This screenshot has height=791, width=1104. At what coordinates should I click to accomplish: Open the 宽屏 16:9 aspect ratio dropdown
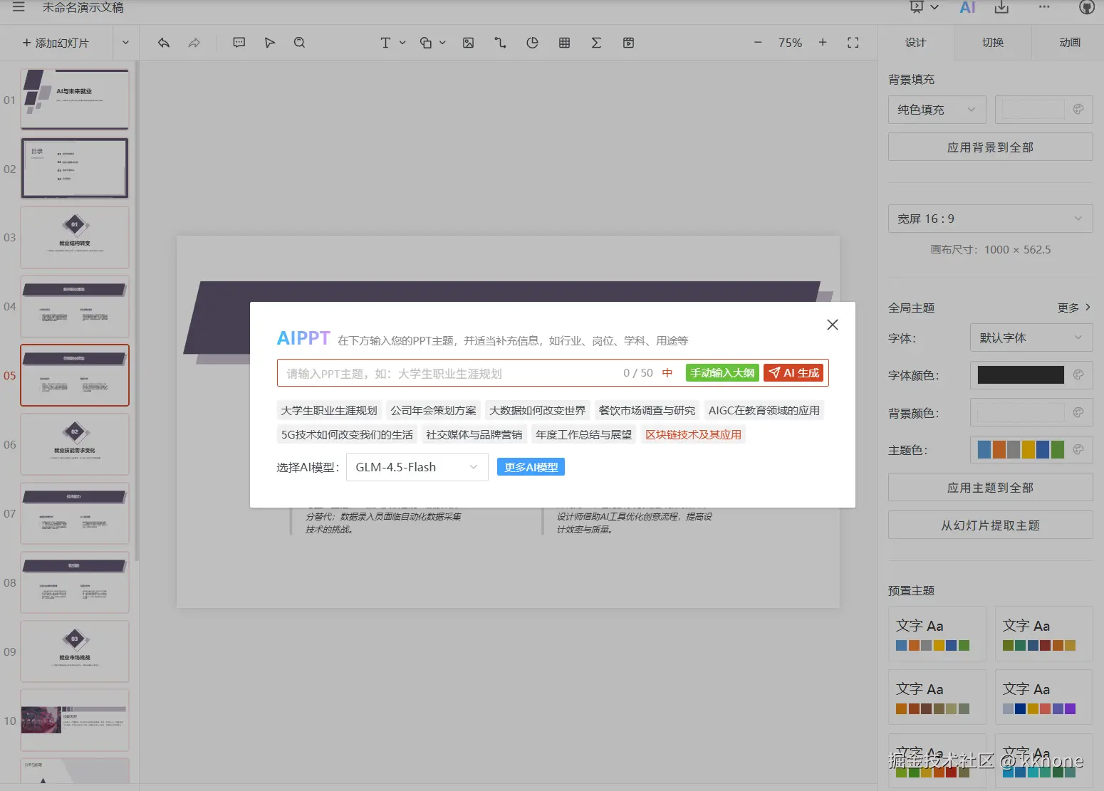click(x=989, y=219)
